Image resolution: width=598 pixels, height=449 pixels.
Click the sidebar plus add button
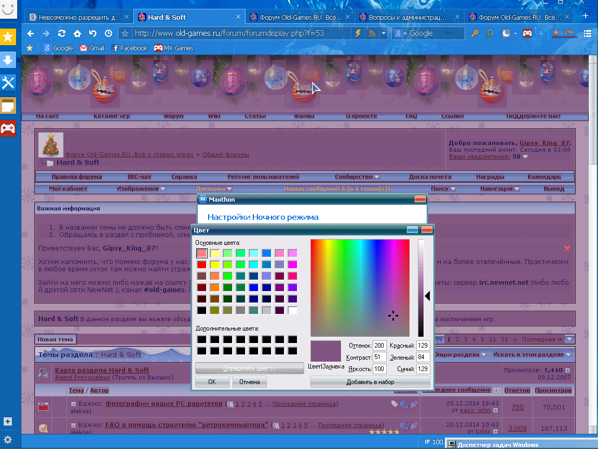pos(8,421)
